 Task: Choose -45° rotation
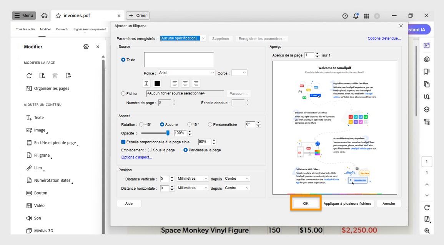(x=141, y=124)
